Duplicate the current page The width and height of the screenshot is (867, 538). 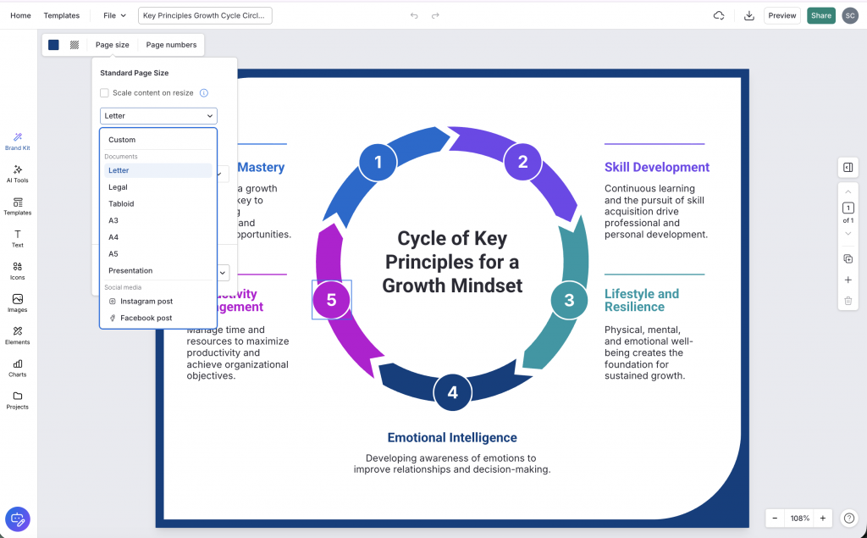coord(848,258)
